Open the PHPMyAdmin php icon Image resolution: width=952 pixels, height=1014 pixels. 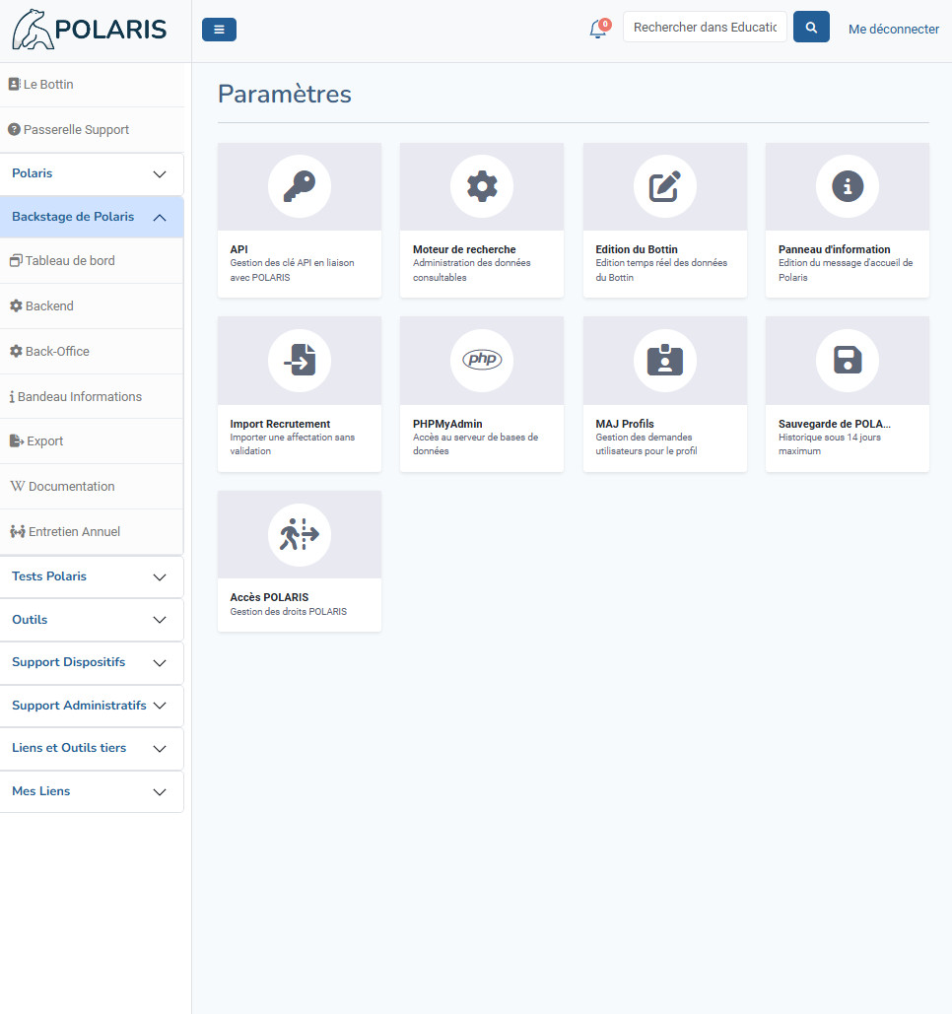pos(482,361)
